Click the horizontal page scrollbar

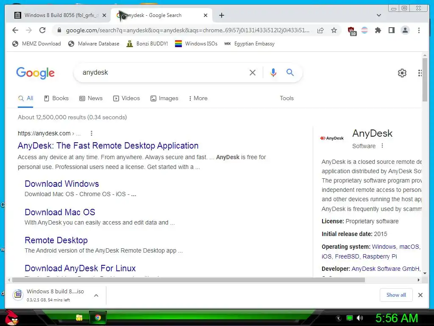[x=188, y=280]
